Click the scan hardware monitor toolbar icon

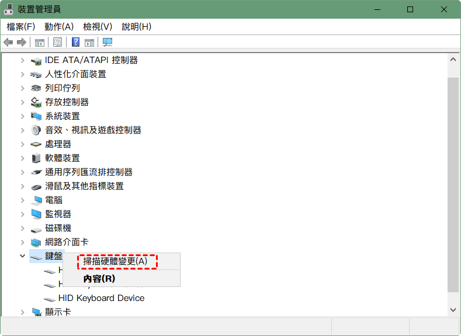(x=108, y=42)
